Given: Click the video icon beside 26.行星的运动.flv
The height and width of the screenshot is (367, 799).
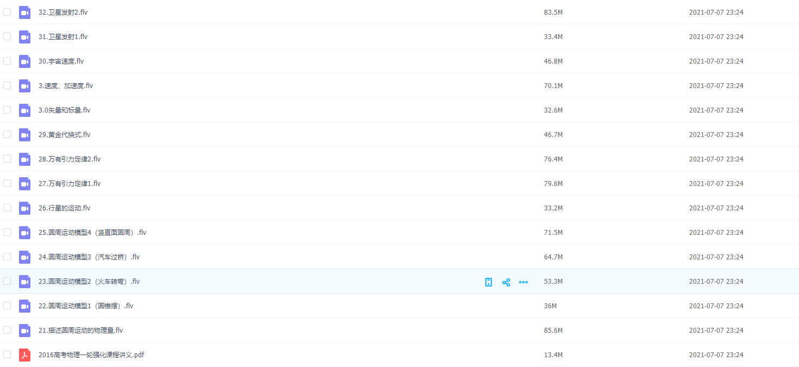Looking at the screenshot, I should tap(24, 208).
